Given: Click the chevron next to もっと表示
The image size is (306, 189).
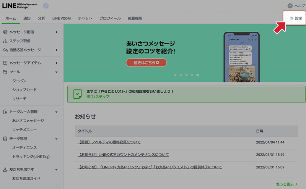Looking at the screenshot, I should click(296, 184).
